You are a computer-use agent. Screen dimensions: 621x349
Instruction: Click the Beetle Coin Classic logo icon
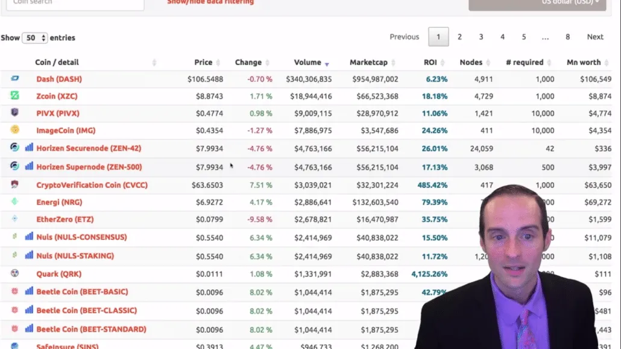pyautogui.click(x=14, y=309)
